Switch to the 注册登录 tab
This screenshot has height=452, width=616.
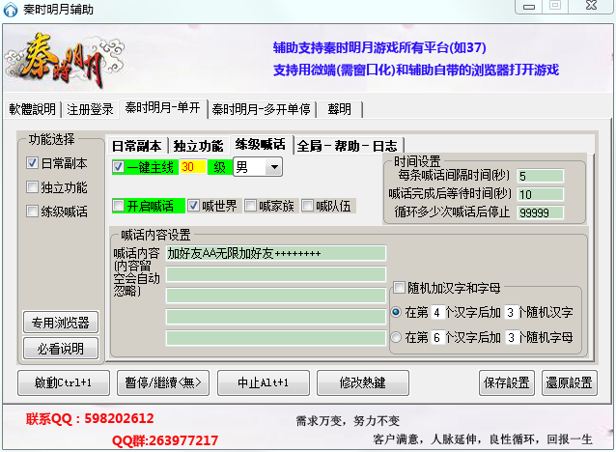point(90,109)
